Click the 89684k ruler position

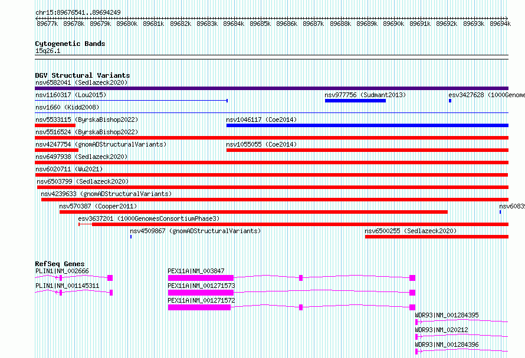pyautogui.click(x=234, y=24)
